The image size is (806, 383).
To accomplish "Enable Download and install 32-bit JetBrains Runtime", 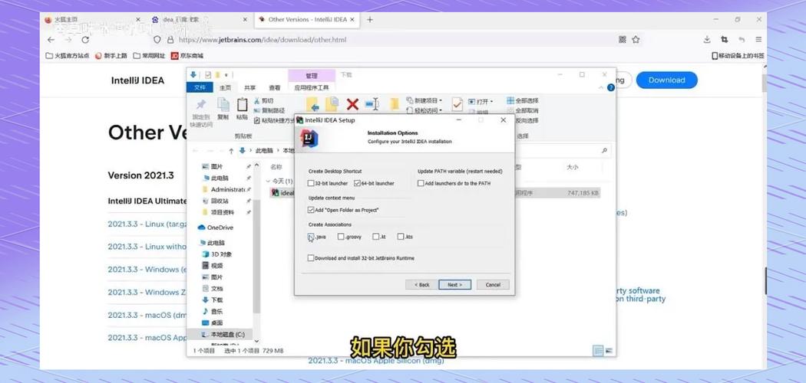I will (310, 258).
